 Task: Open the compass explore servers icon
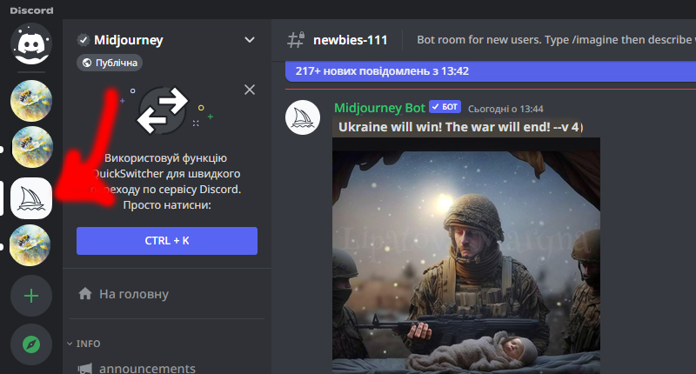(x=31, y=344)
